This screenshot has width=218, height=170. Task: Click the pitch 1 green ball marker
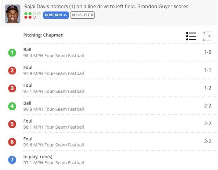point(12,52)
